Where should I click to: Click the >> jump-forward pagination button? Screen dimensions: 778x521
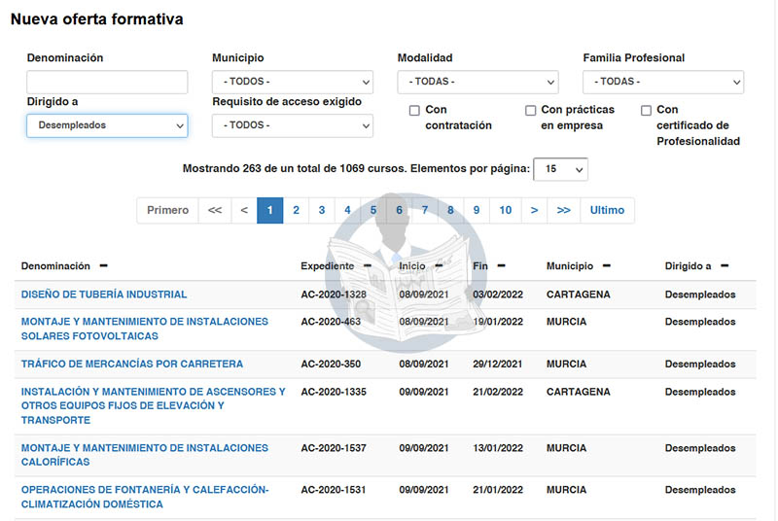tap(564, 210)
